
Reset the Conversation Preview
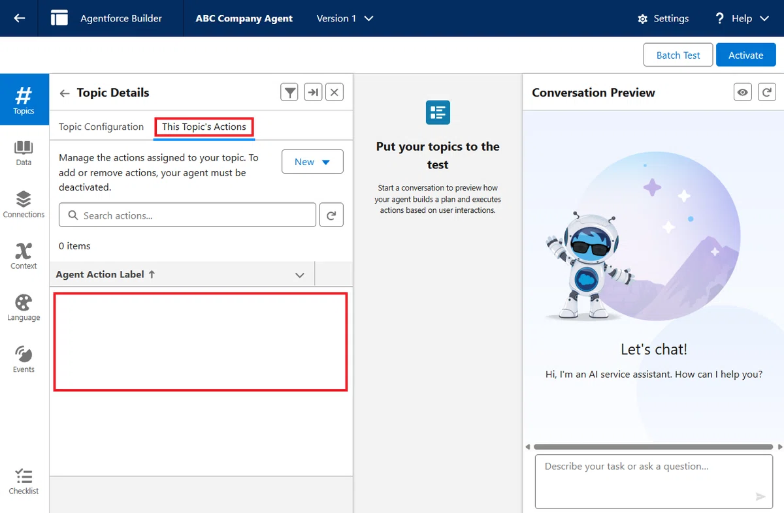click(766, 93)
